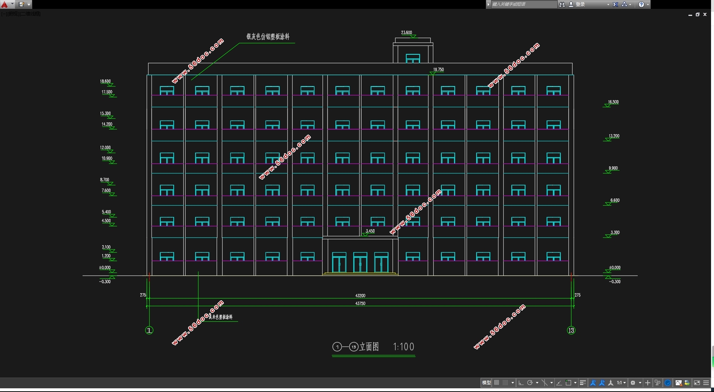Click the 登录 sign-in button
The height and width of the screenshot is (392, 714).
coord(580,4)
